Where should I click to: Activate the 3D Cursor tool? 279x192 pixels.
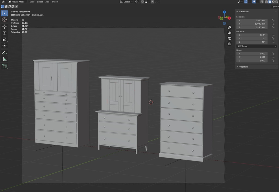[x=4, y=20]
